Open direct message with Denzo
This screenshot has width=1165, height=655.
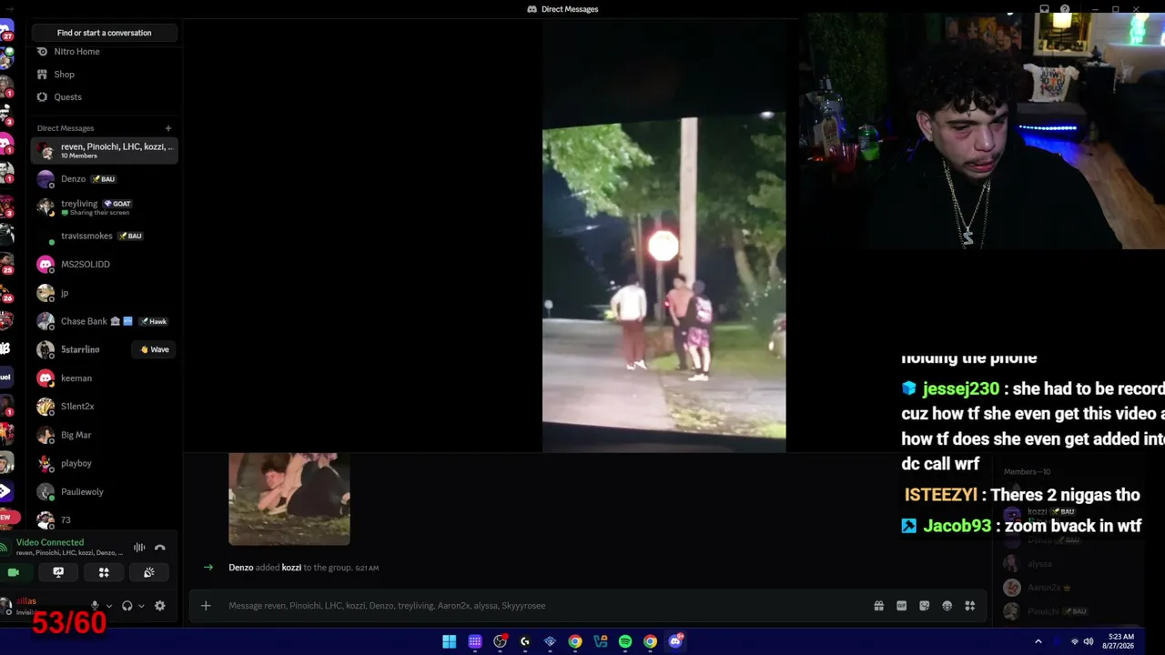pos(105,179)
